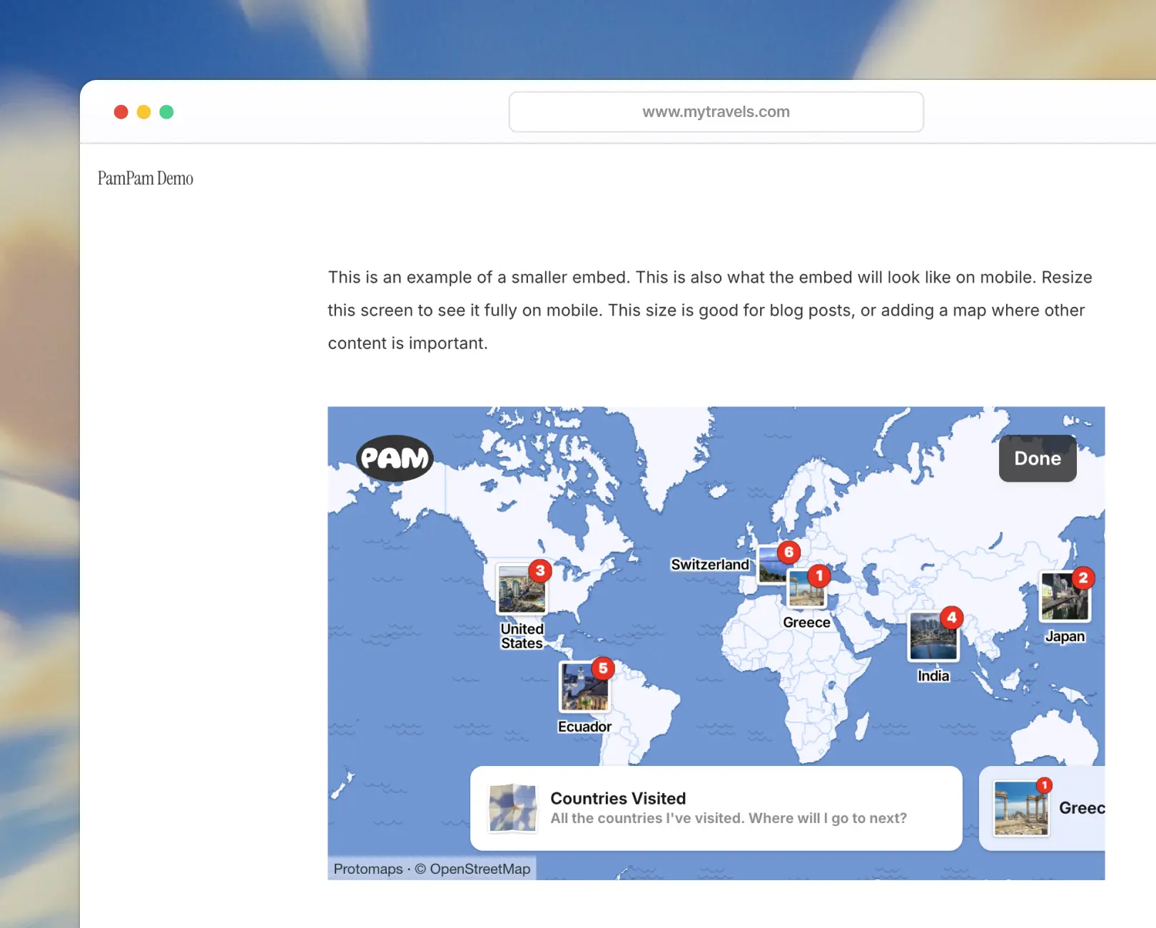Screen dimensions: 1156x928
Task: Click the Done button
Action: [1037, 458]
